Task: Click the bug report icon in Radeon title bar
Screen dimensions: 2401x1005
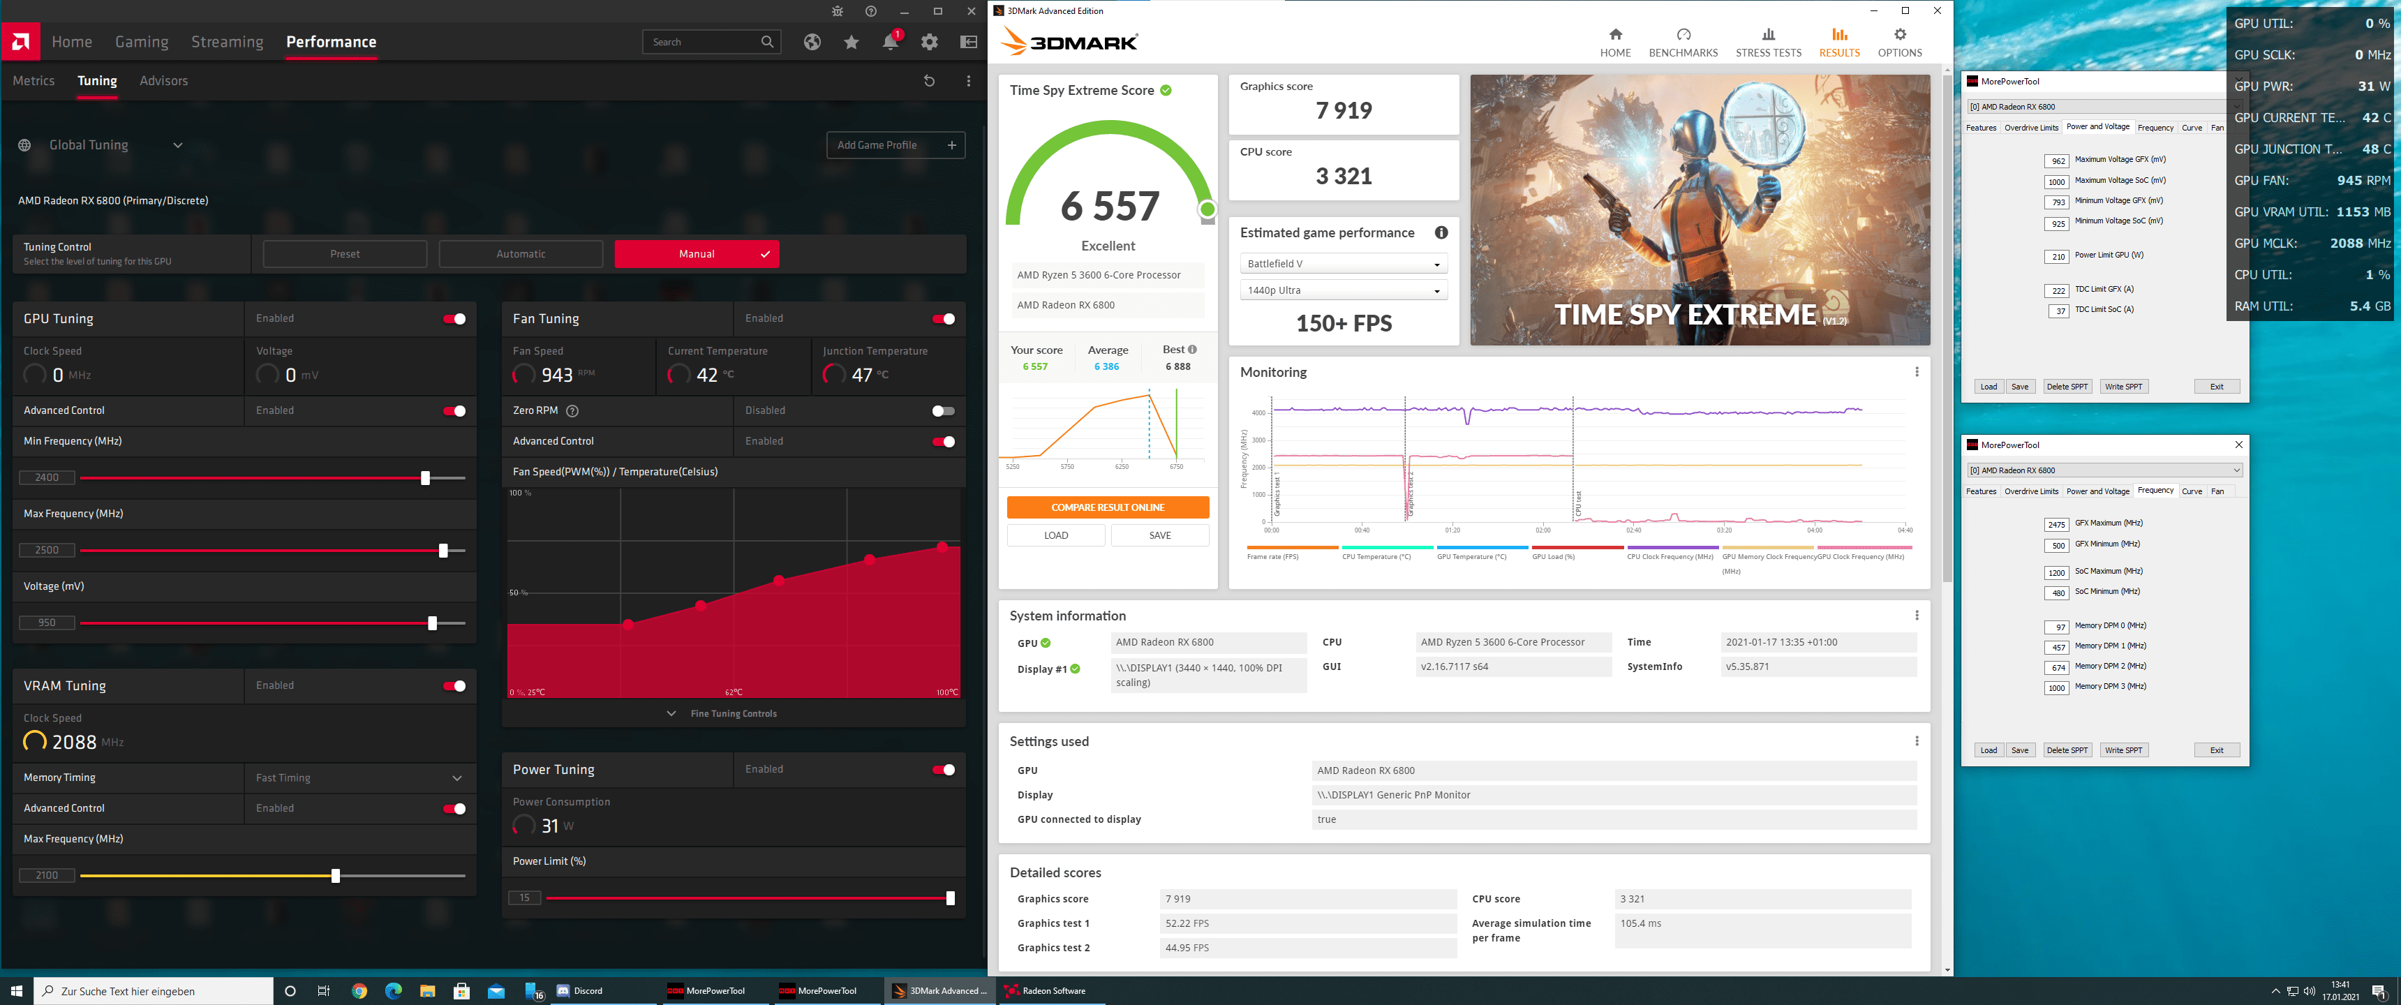Action: tap(837, 11)
